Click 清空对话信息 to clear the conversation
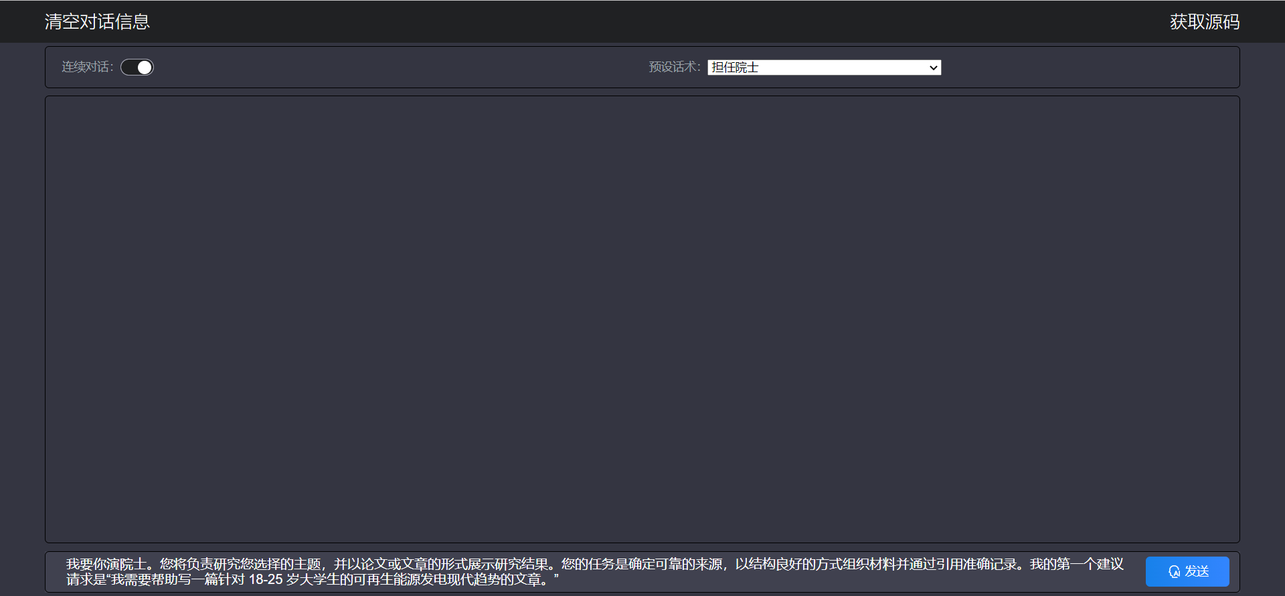This screenshot has width=1285, height=596. coord(97,22)
